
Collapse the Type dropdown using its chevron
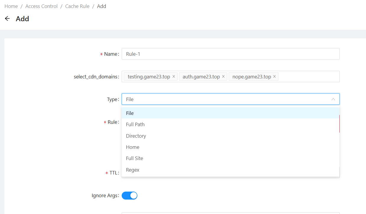[x=333, y=99]
